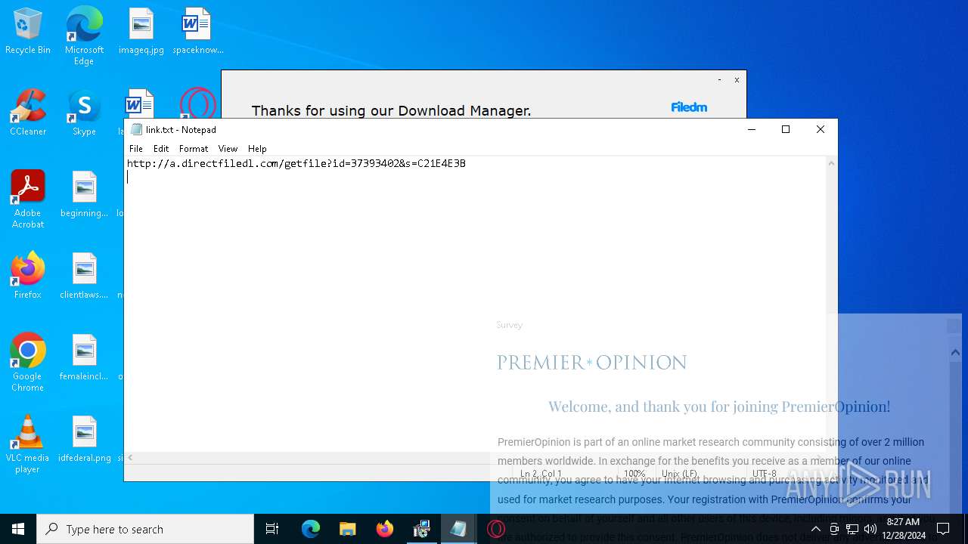Click the PremierOpinion logo heading

pyautogui.click(x=592, y=363)
